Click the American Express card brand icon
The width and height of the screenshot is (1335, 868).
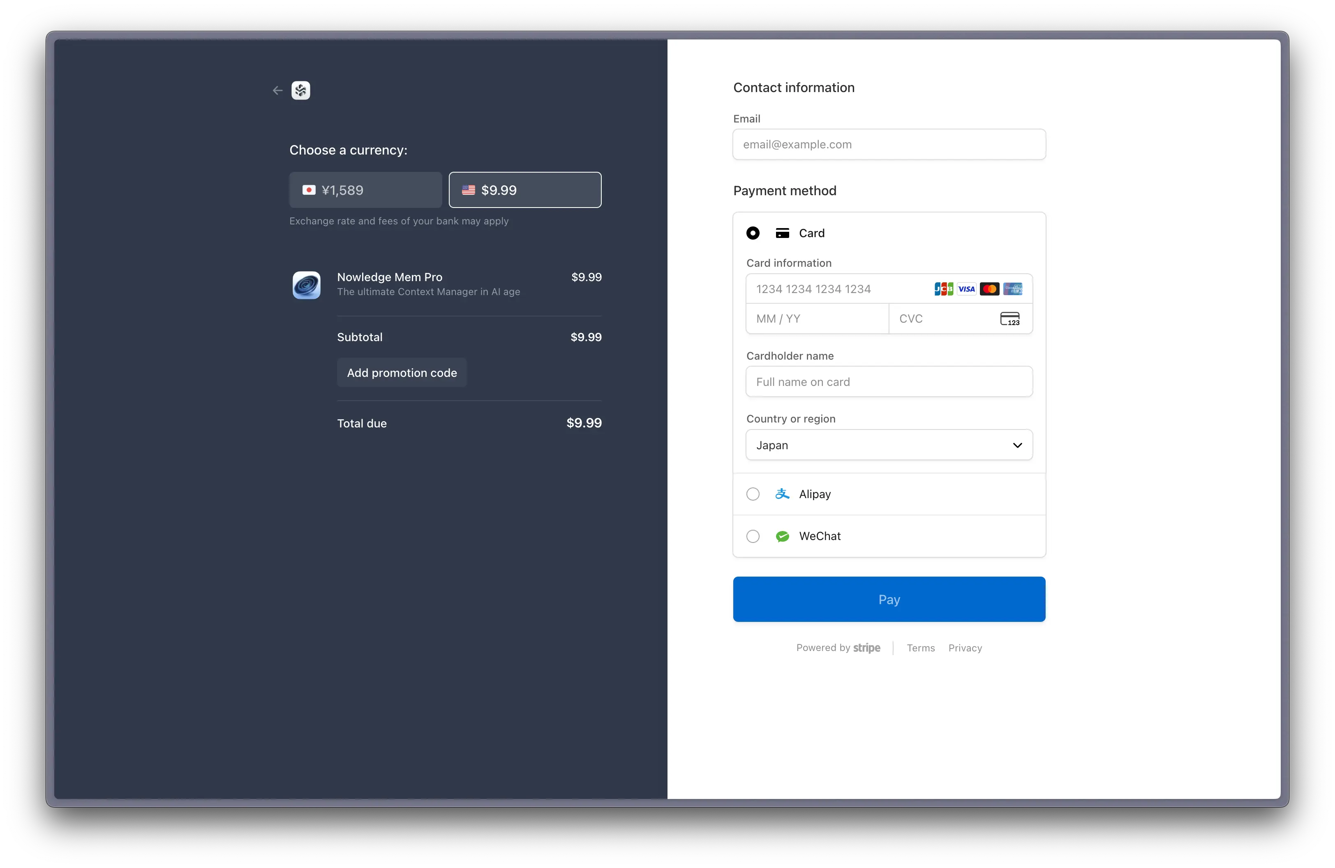[1013, 288]
